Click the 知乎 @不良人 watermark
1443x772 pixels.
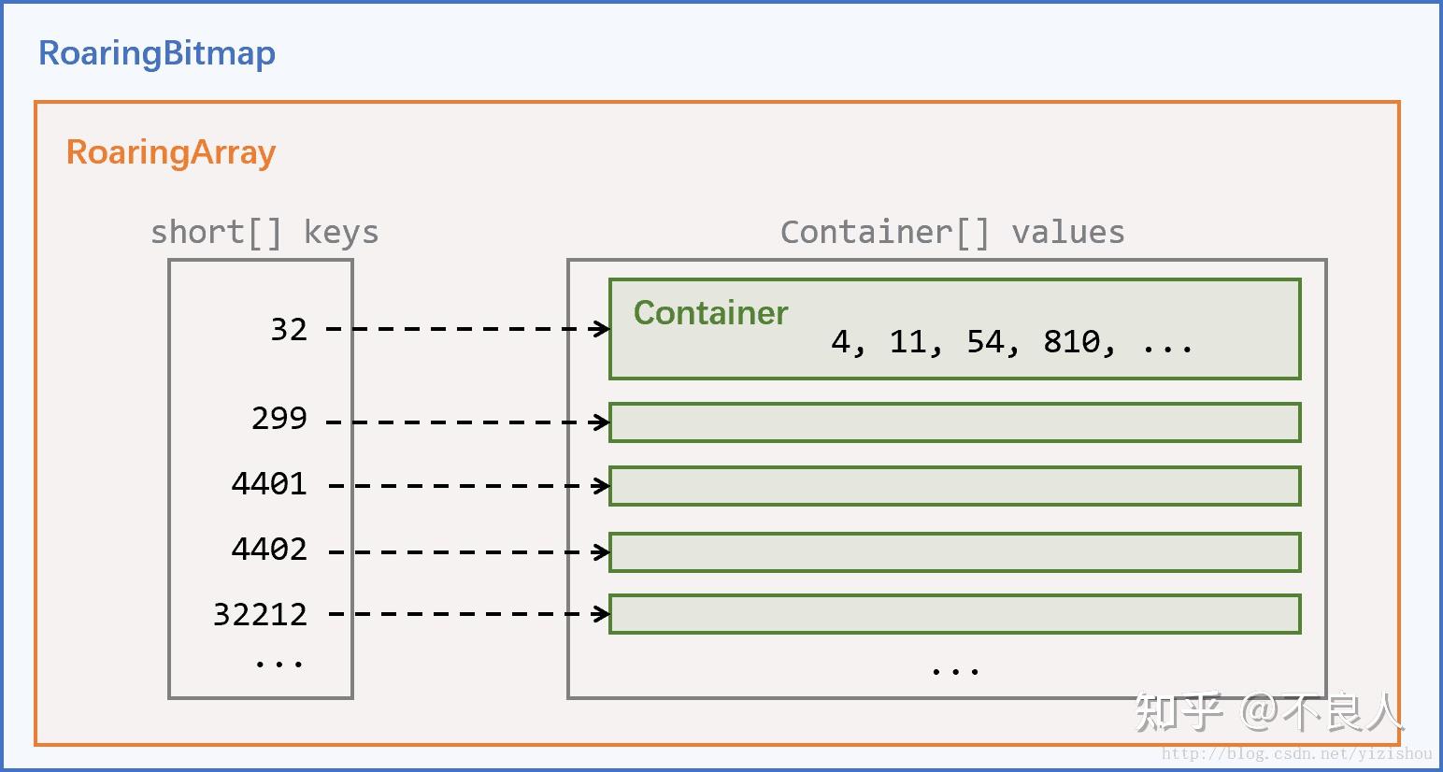[x=1268, y=713]
